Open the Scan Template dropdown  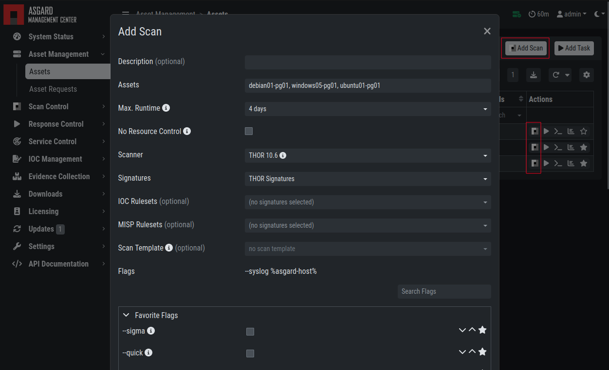pyautogui.click(x=368, y=249)
